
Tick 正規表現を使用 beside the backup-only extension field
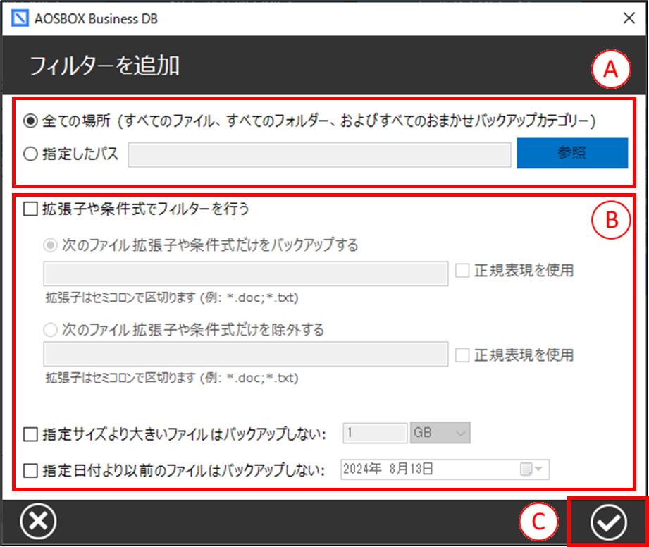click(x=462, y=271)
